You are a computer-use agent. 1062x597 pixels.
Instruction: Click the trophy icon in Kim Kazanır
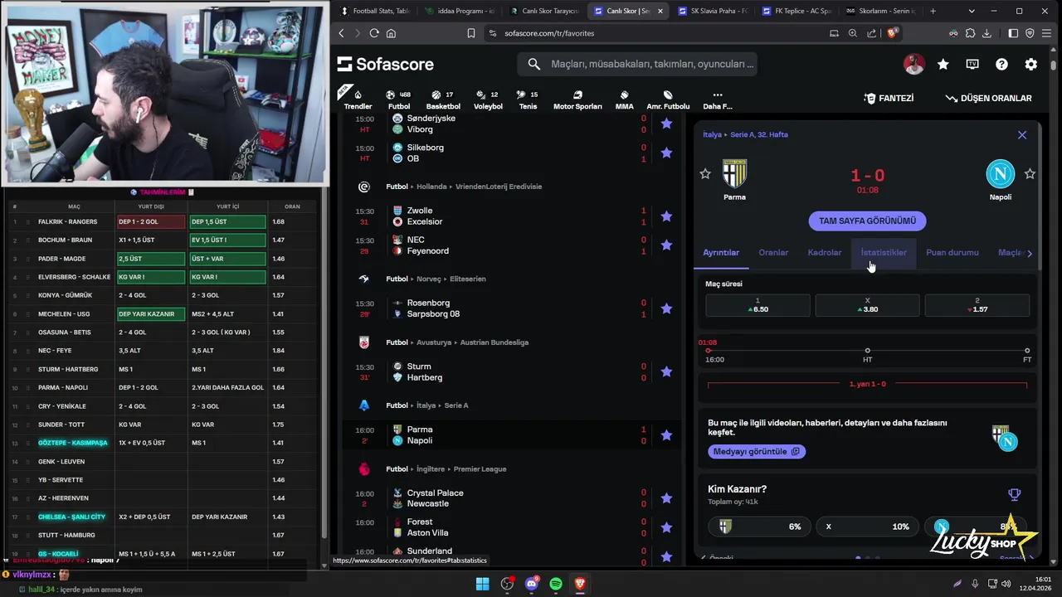[x=1014, y=495]
